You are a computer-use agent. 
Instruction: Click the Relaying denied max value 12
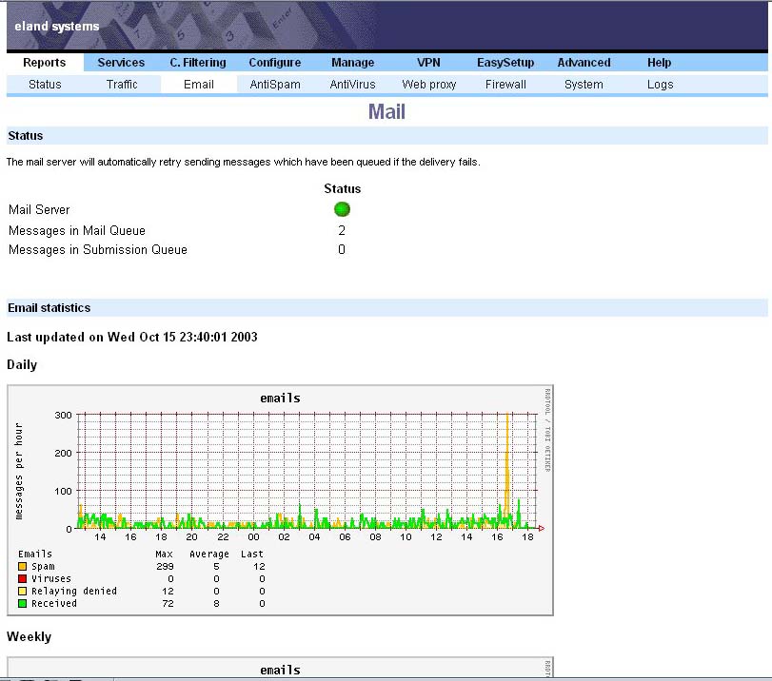[x=168, y=591]
